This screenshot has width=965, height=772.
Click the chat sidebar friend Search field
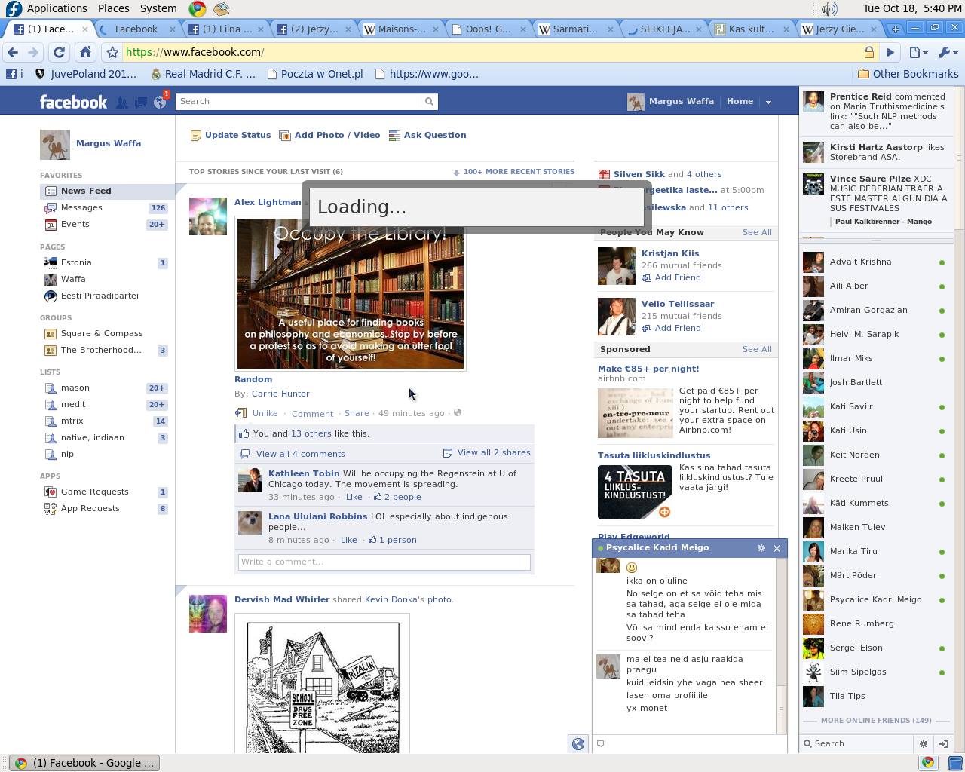(859, 743)
